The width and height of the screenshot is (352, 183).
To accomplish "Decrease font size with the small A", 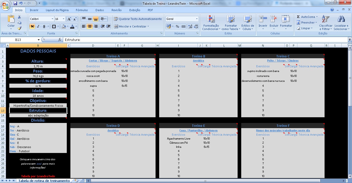I will coord(75,19).
